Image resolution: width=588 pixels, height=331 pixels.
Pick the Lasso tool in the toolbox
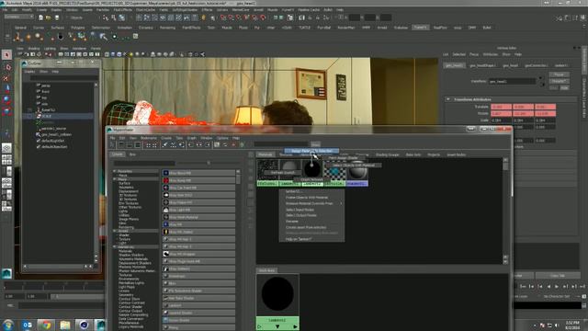6,67
